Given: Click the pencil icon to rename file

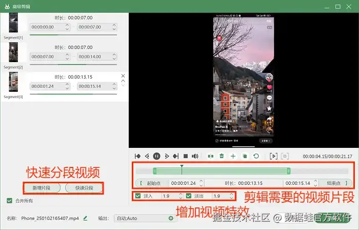Looking at the screenshot, I should (x=85, y=218).
